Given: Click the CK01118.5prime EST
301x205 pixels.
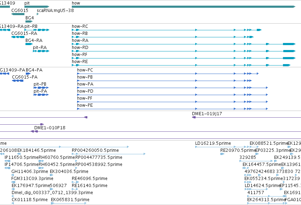Looking at the screenshot, I should (13, 203).
